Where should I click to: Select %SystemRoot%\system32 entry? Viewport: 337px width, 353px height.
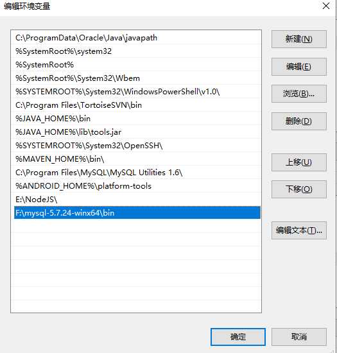[137, 51]
